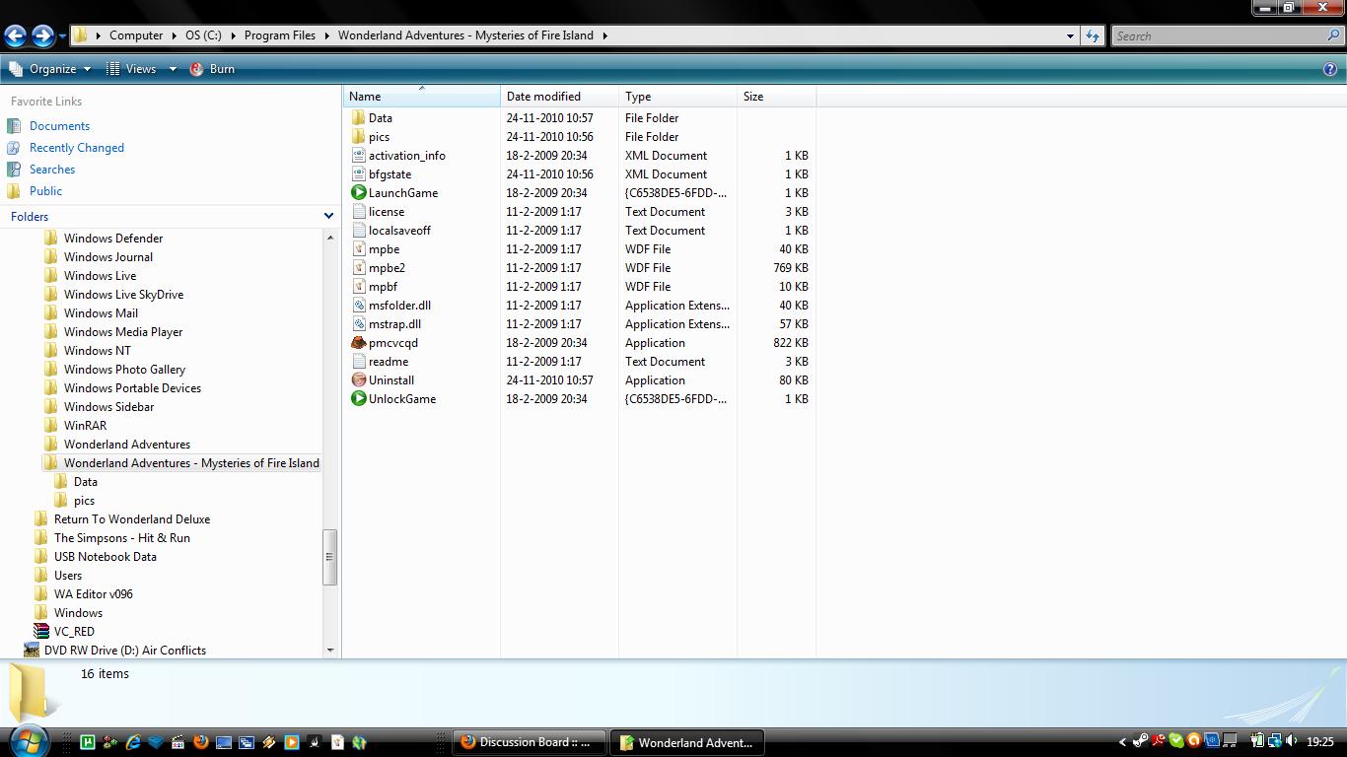Open the address bar history dropdown
This screenshot has width=1347, height=757.
pyautogui.click(x=1070, y=35)
